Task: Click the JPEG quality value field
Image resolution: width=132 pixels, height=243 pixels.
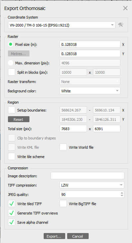Action: 90,194
